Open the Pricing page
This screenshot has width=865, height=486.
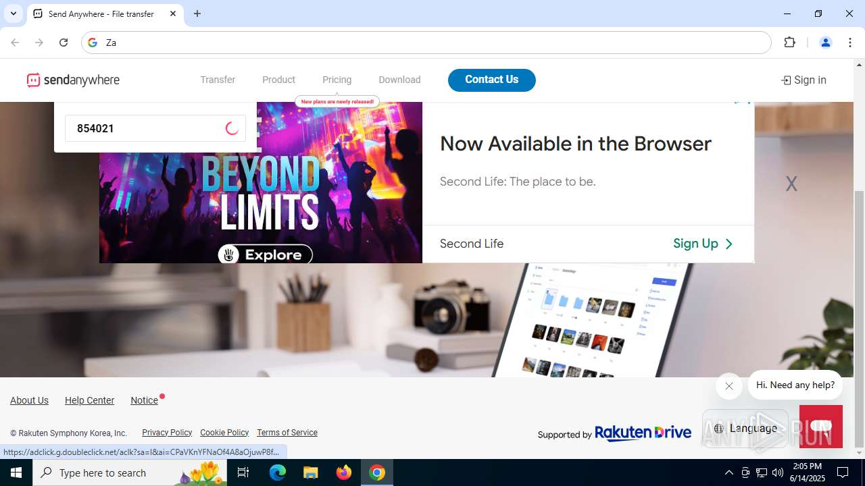pos(337,80)
